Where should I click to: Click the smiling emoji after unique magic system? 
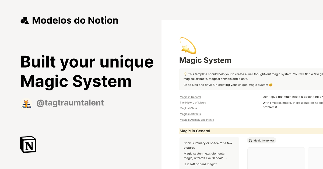click(x=270, y=85)
